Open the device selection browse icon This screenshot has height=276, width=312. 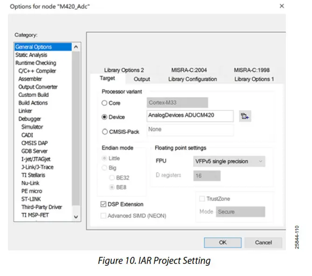coord(245,116)
